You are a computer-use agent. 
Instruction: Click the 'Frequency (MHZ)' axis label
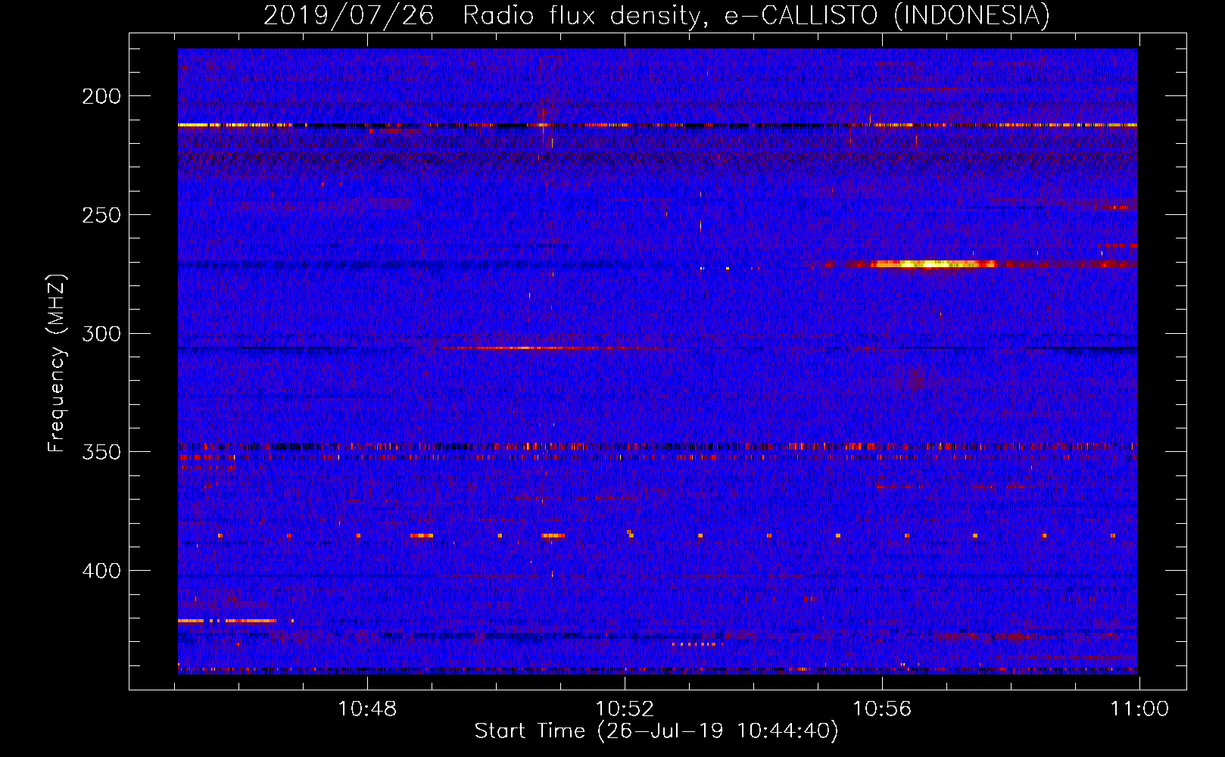click(x=56, y=363)
